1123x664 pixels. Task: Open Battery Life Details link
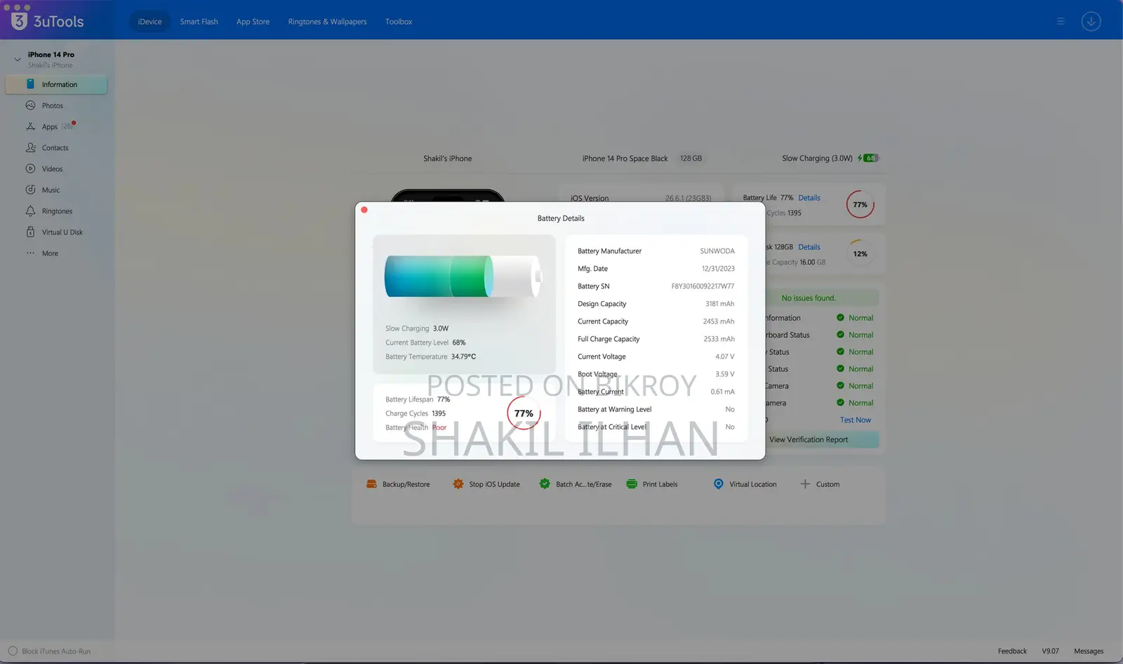pyautogui.click(x=809, y=198)
